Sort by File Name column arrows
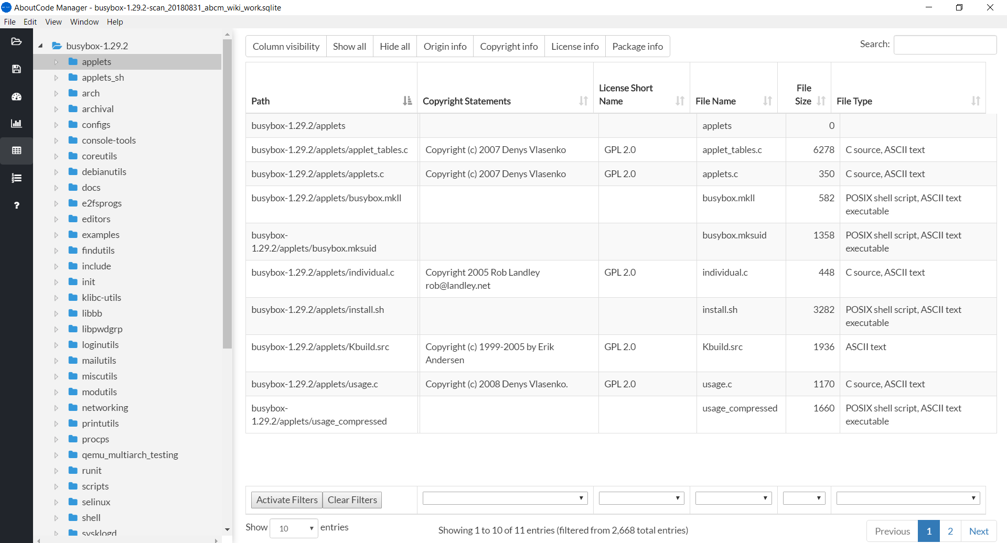The height and width of the screenshot is (543, 1007). click(767, 101)
